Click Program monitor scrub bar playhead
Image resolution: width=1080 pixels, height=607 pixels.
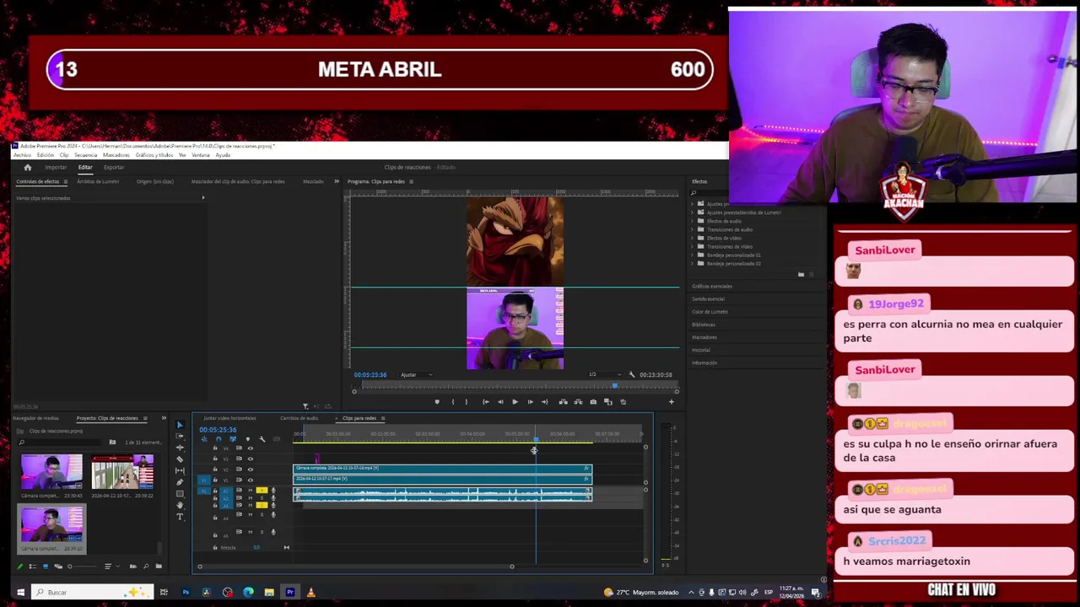[614, 386]
